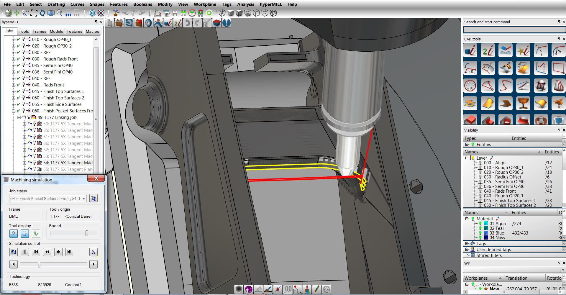Click the goblet-shaped revolve CAD tool

pyautogui.click(x=523, y=104)
